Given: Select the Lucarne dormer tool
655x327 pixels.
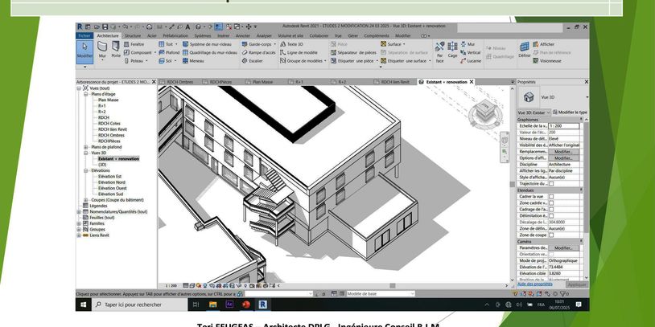Looking at the screenshot, I should click(x=471, y=61).
